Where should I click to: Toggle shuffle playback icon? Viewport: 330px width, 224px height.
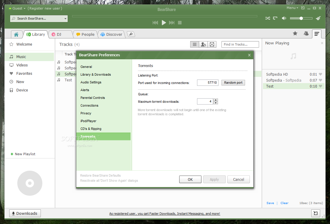click(268, 18)
